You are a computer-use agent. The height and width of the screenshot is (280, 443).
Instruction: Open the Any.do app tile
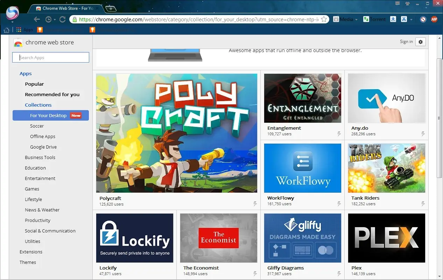387,105
